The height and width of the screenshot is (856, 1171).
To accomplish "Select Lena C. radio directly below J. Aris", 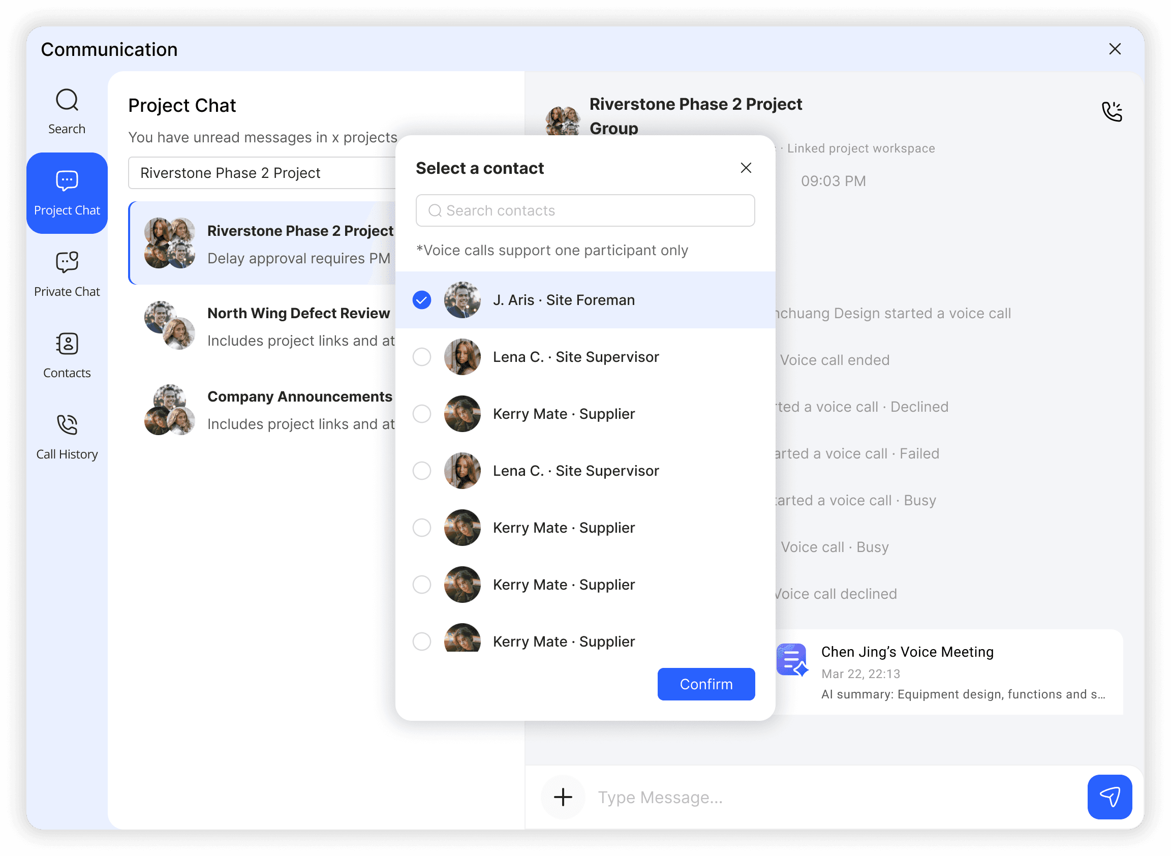I will 422,357.
